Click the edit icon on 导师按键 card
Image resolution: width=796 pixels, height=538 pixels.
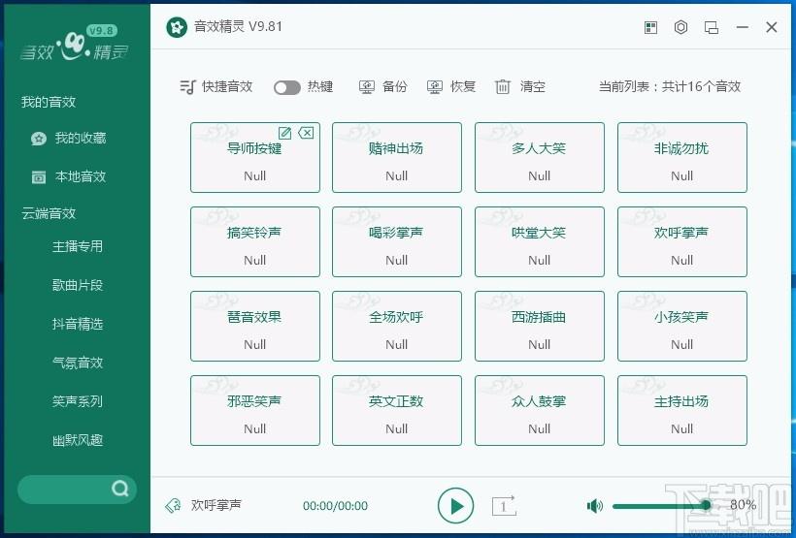pos(284,133)
